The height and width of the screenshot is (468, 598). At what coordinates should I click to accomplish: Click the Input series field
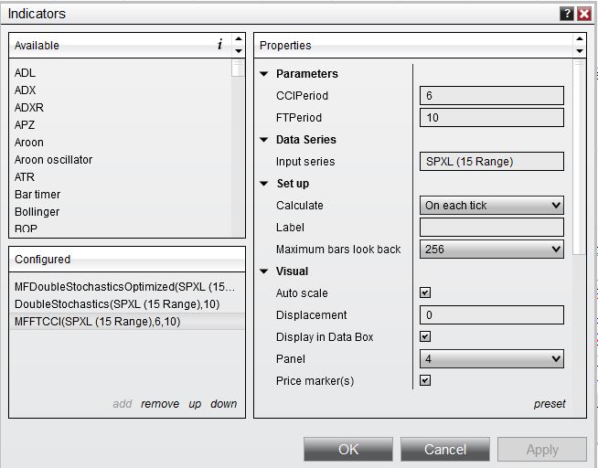pyautogui.click(x=492, y=162)
